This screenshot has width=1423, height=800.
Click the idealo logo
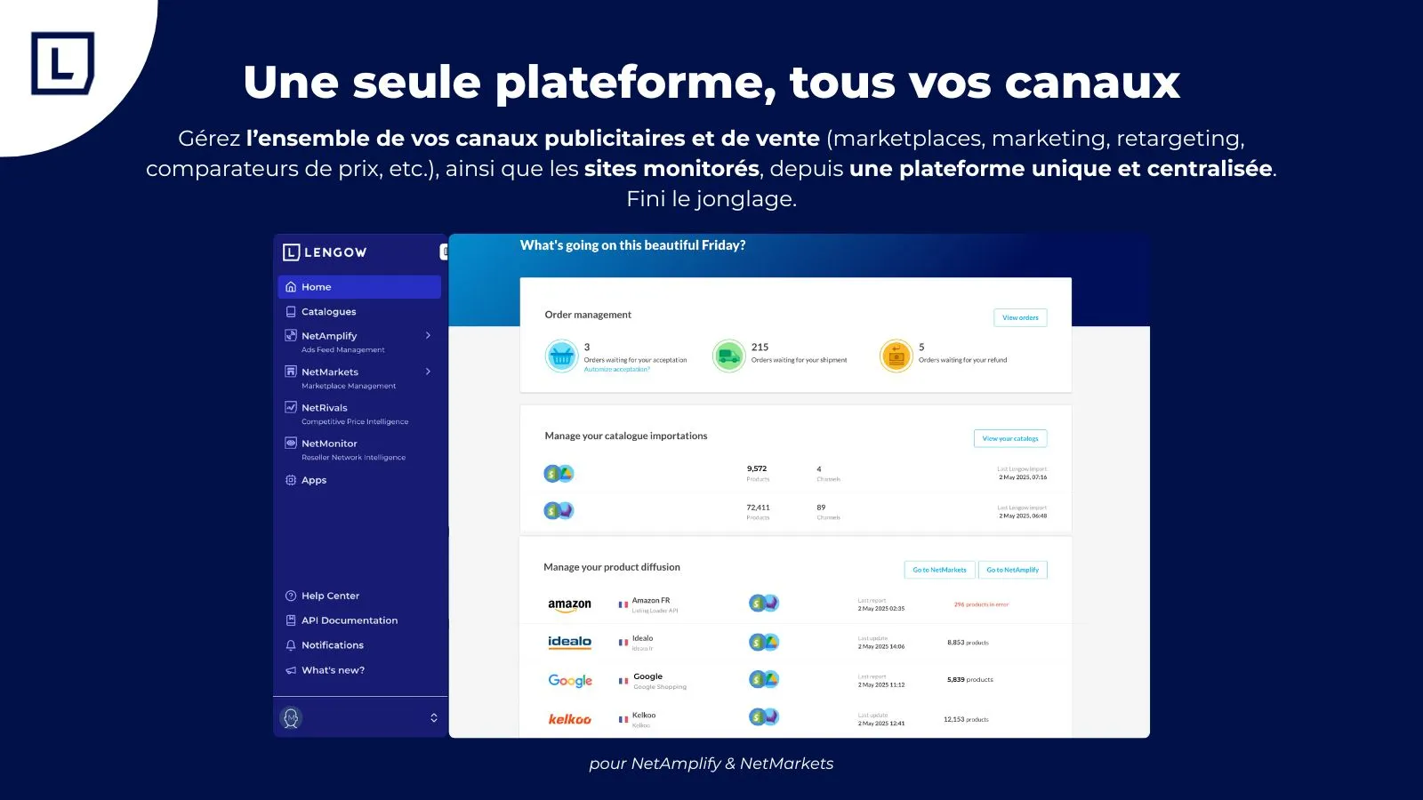click(x=569, y=642)
